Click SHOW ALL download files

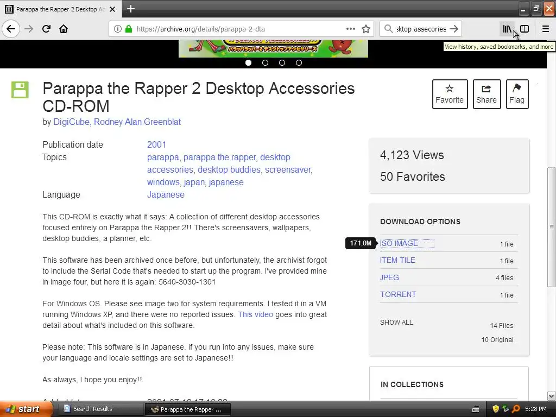(396, 323)
